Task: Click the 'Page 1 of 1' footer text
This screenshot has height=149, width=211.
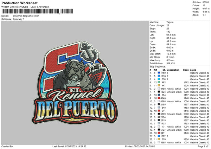Action: [x=204, y=147]
